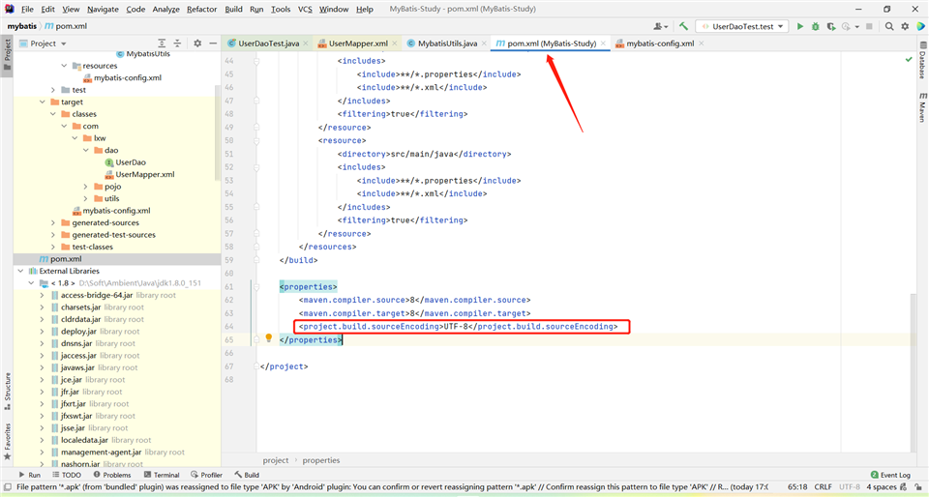Click mybatis breadcrumb in navigation bar
Screen dimensions: 929x497
tap(22, 26)
